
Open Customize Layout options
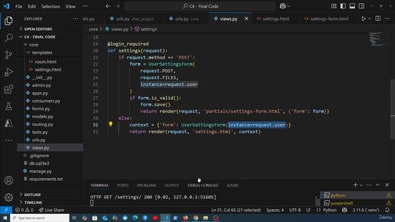pos(334,6)
